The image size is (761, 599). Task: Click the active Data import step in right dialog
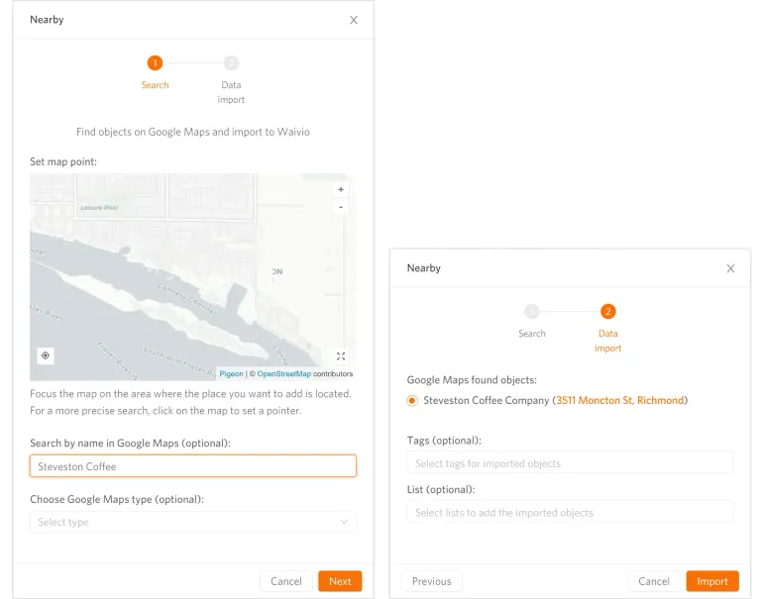point(607,311)
